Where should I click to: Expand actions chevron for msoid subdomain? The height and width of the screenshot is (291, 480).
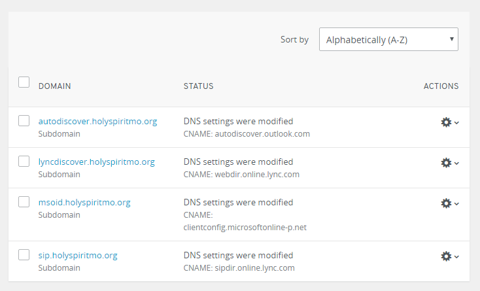click(456, 204)
